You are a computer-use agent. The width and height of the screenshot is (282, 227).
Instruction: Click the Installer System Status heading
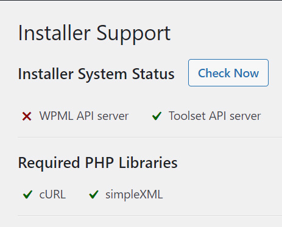[96, 74]
